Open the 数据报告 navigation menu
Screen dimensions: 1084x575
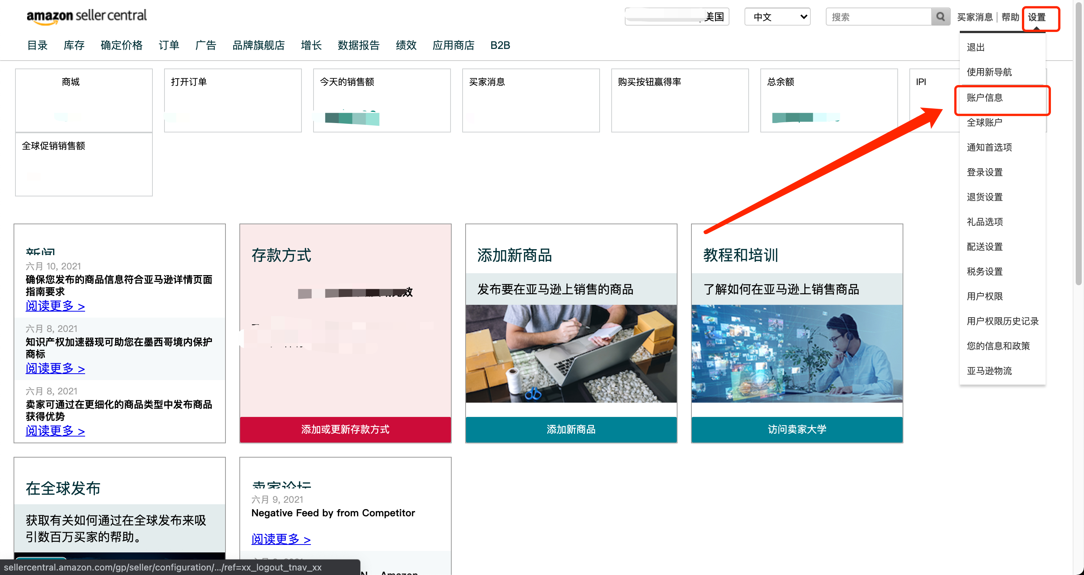pyautogui.click(x=359, y=45)
